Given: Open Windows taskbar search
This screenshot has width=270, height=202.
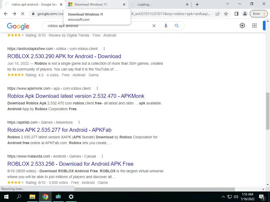Looking at the screenshot, I should point(19,197).
